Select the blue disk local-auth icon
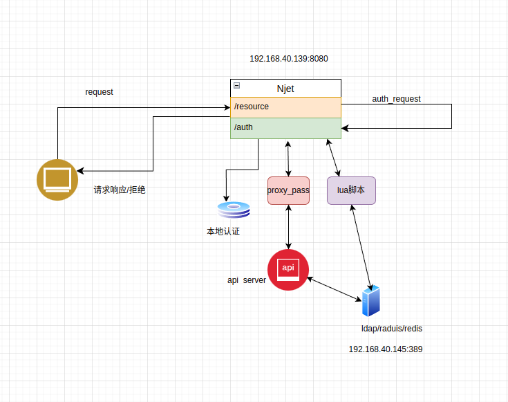Image resolution: width=508 pixels, height=402 pixels. coord(234,210)
